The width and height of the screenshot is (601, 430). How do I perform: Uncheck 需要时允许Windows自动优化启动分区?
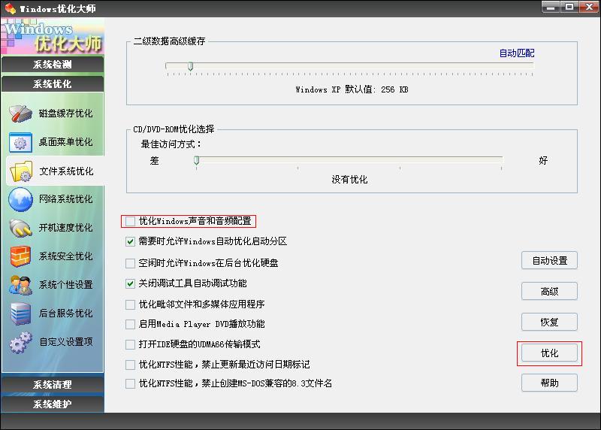130,241
